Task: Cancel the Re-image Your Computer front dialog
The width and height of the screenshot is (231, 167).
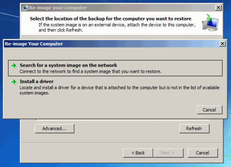Action: pos(209,110)
